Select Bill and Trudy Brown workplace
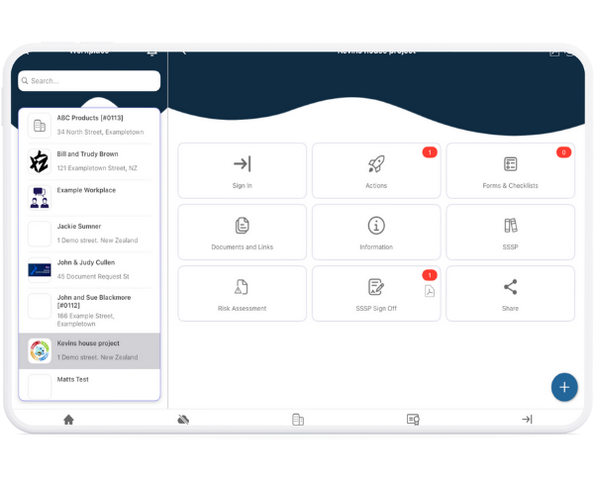 point(89,161)
